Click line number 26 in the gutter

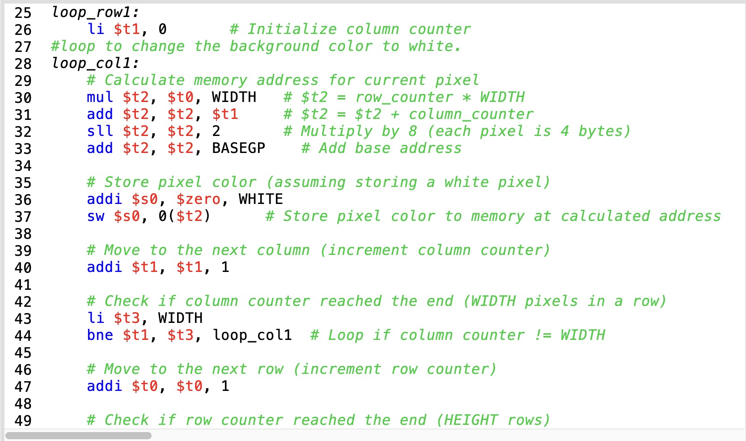[x=22, y=30]
